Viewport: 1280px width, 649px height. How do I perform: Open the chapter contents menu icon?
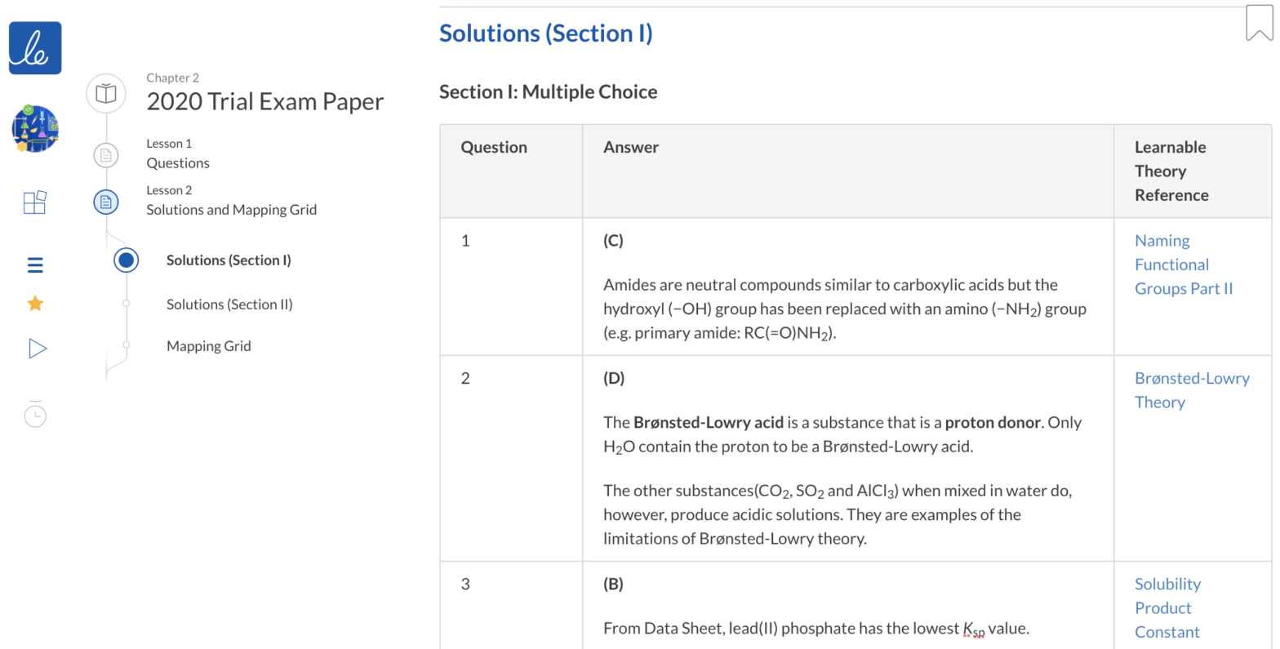[34, 264]
